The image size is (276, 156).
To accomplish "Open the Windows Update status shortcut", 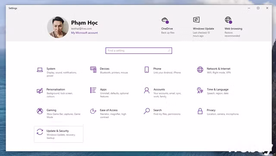I will 203,27.
